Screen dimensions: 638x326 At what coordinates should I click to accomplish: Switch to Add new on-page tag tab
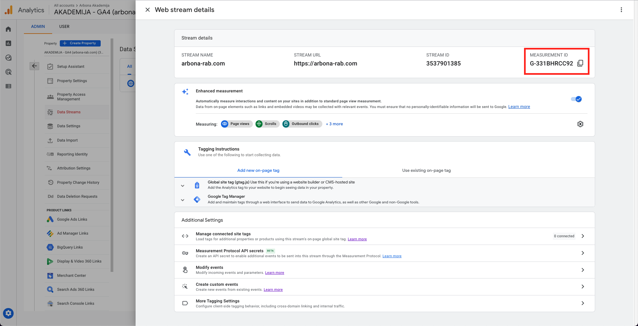[258, 170]
